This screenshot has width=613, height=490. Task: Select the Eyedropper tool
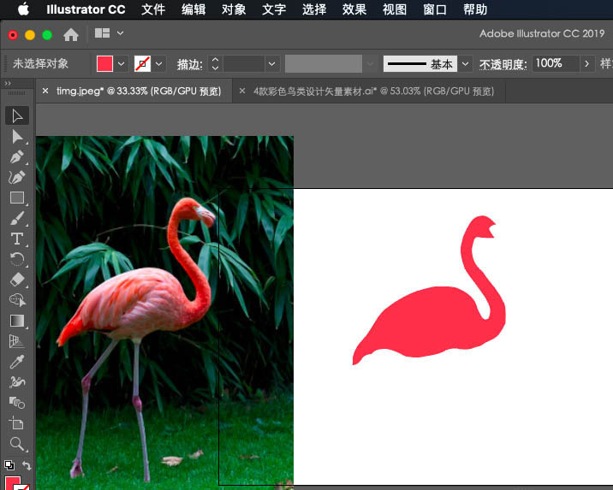17,362
